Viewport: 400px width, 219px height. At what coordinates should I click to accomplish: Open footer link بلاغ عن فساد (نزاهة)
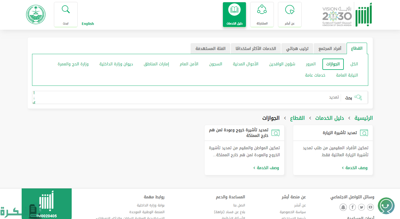[x=229, y=212]
